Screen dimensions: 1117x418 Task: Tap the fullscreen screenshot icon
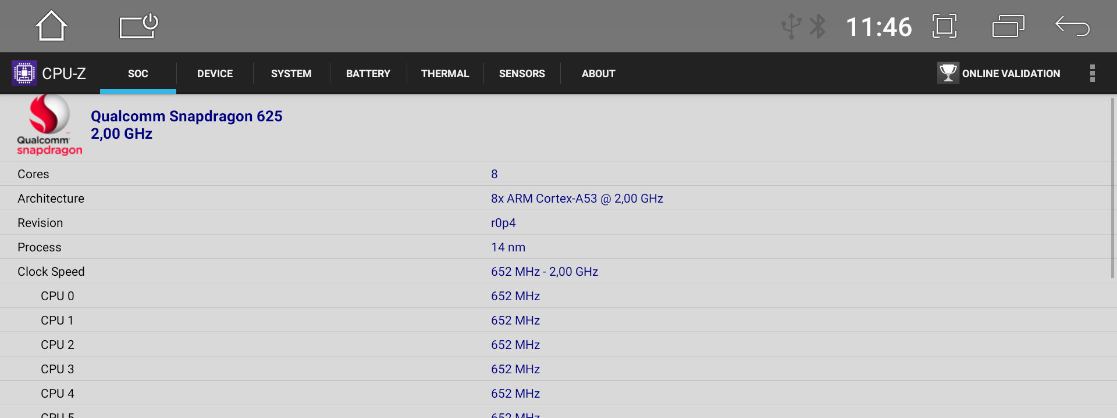coord(944,26)
